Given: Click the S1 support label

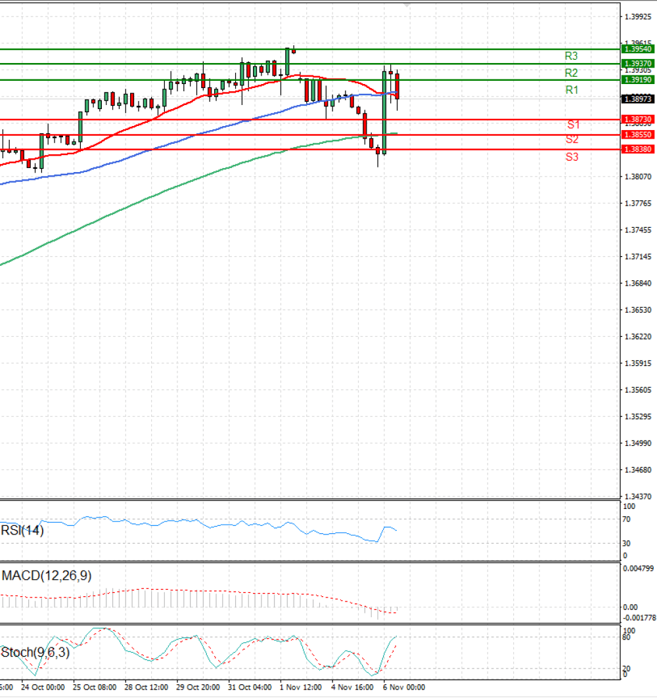Looking at the screenshot, I should pyautogui.click(x=574, y=125).
